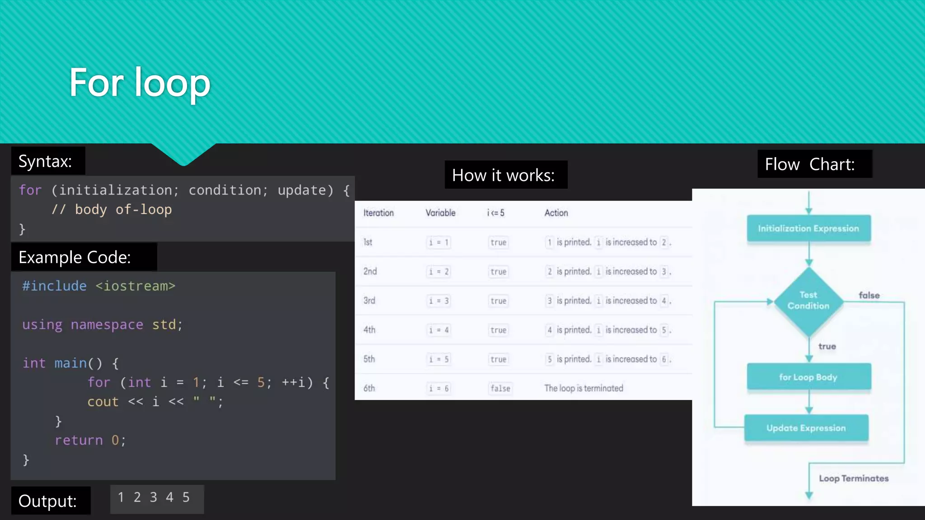
Task: Click the '3rd' iteration cell
Action: pyautogui.click(x=369, y=301)
